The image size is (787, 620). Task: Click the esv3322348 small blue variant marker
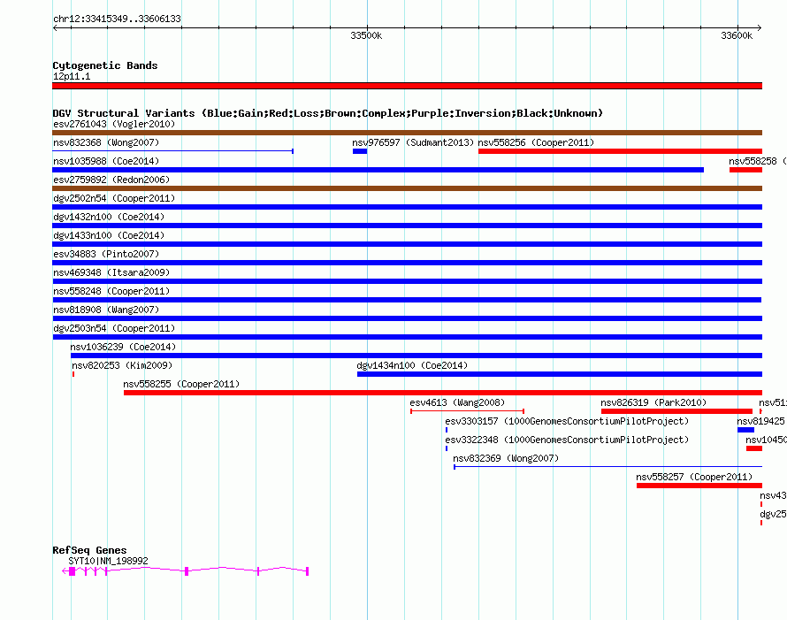pyautogui.click(x=447, y=448)
